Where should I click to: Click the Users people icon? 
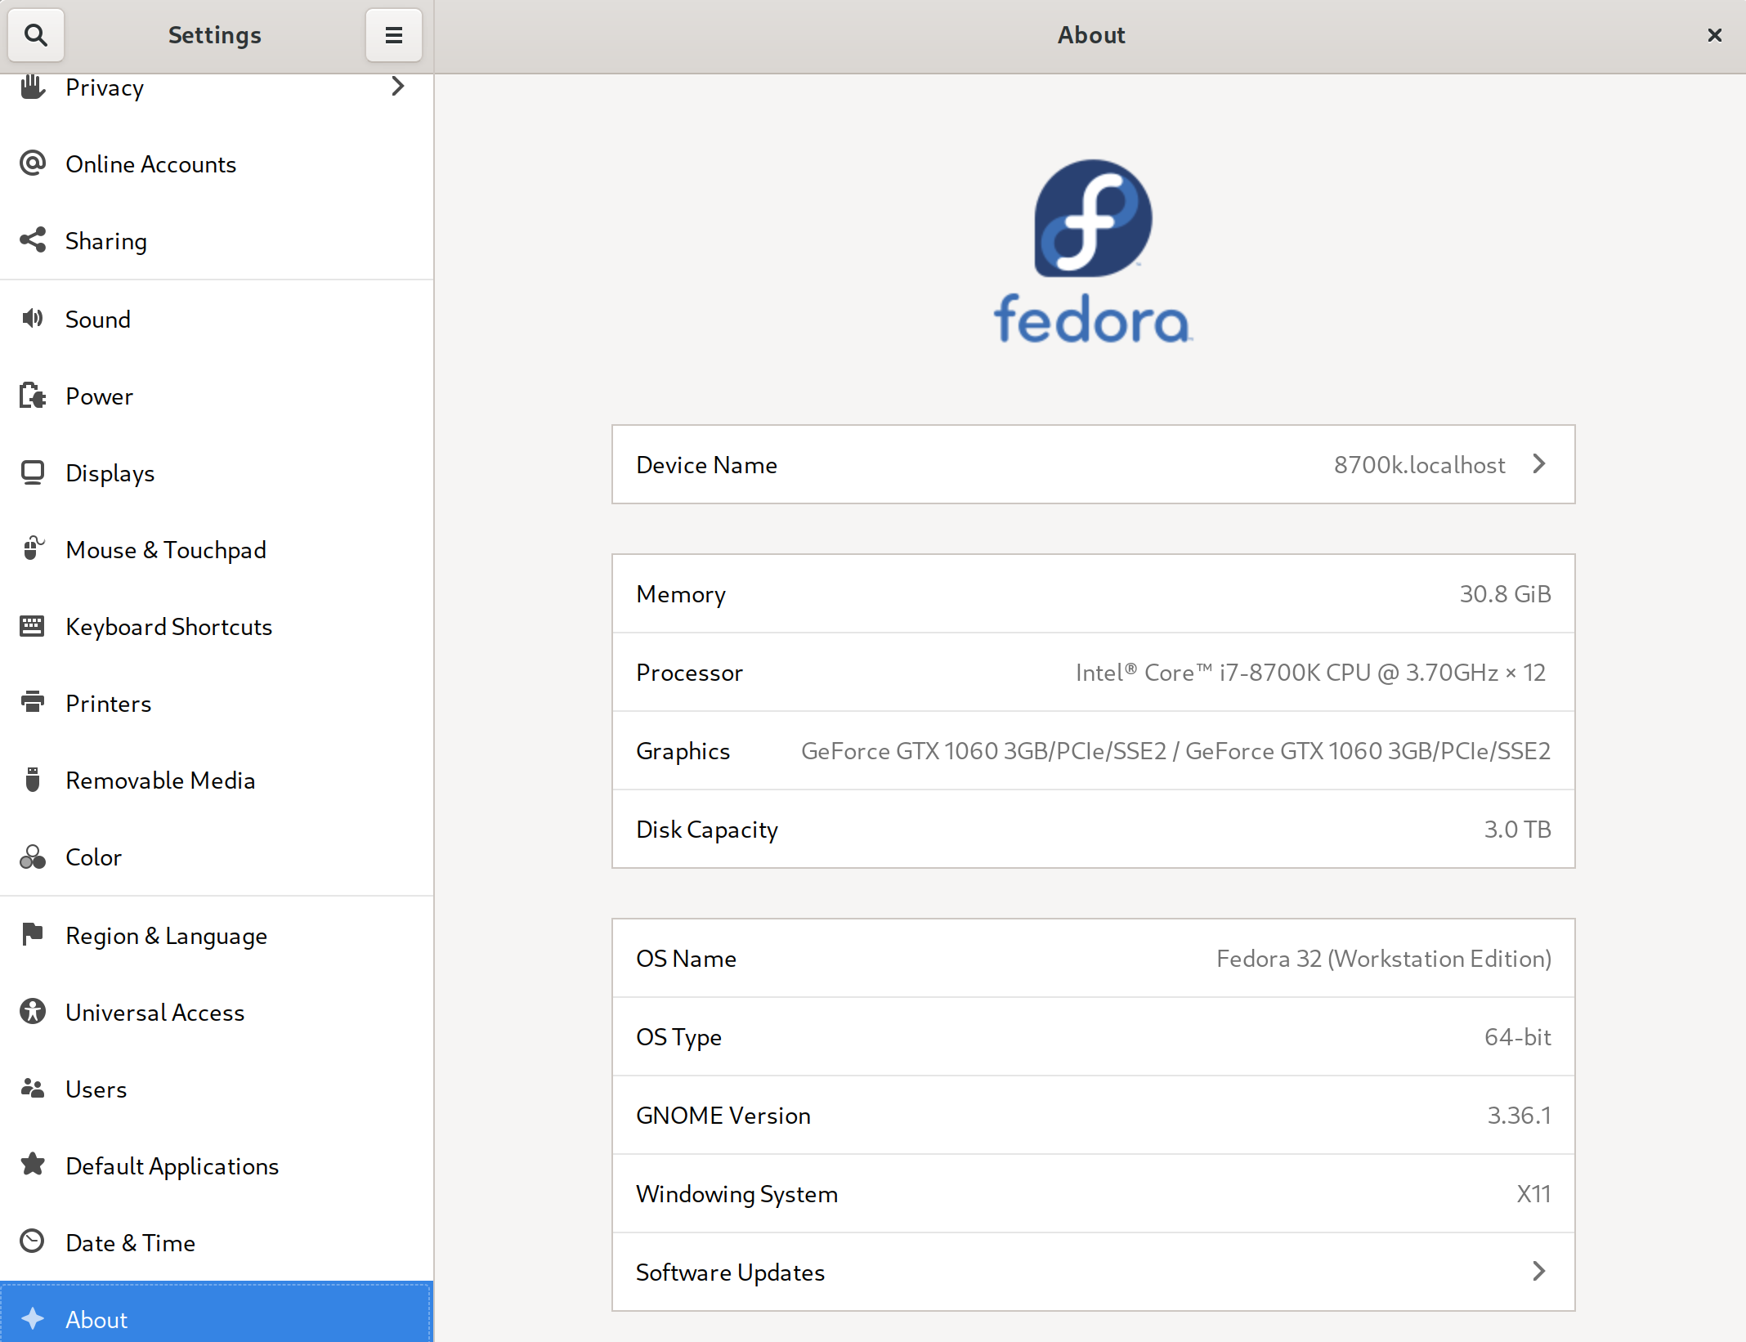(33, 1088)
